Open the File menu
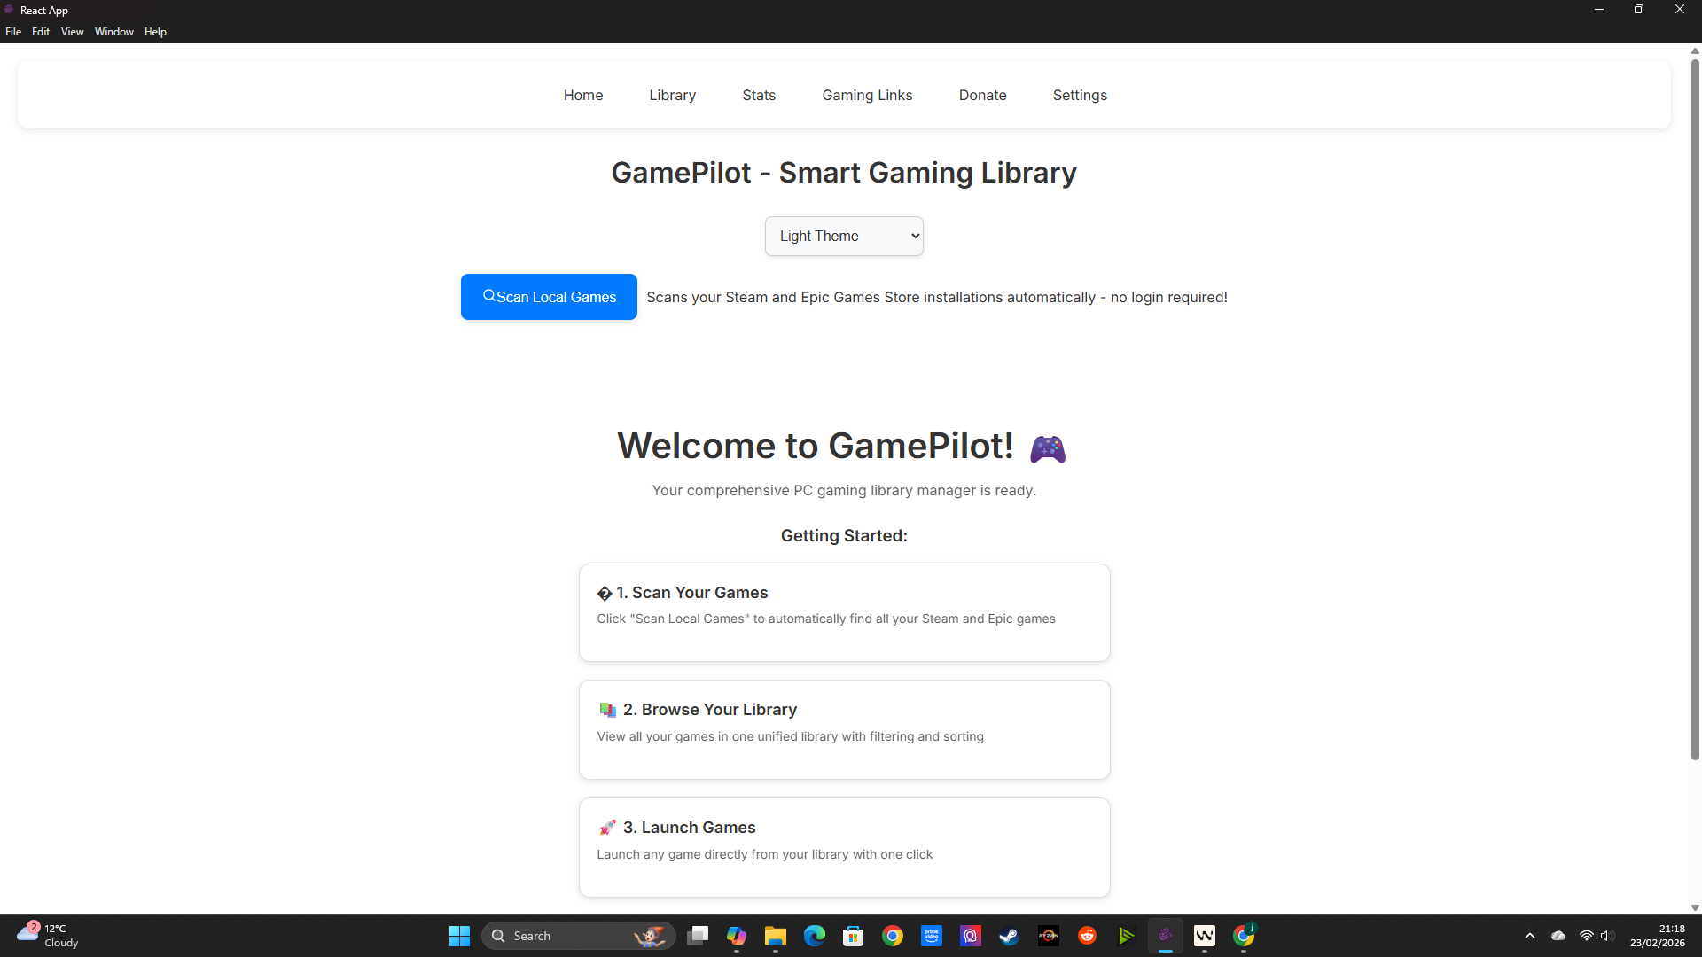 13,32
